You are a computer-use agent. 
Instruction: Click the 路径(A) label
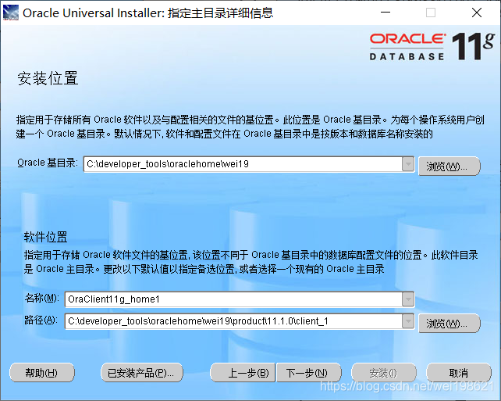41,320
